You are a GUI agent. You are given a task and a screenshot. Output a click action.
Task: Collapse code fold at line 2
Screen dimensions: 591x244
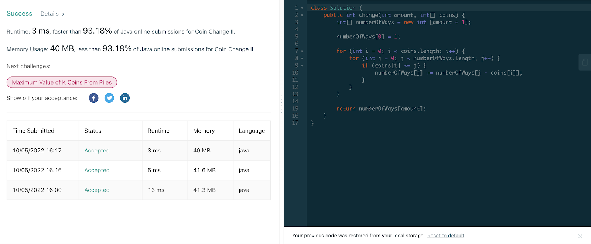302,15
